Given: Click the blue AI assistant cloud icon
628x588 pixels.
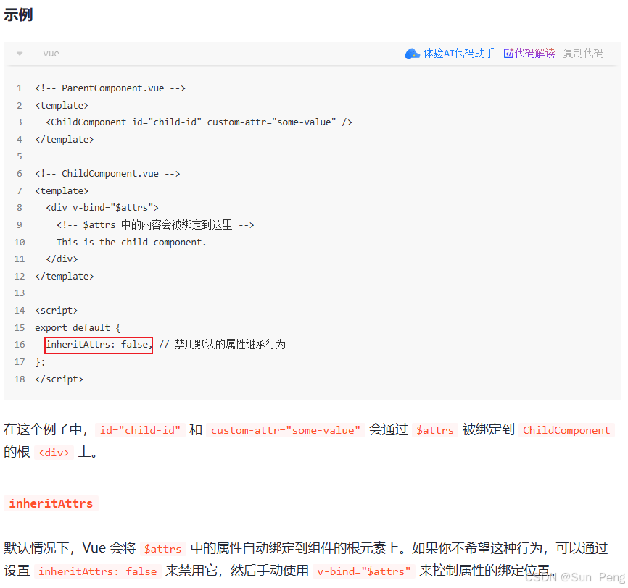Looking at the screenshot, I should [x=412, y=53].
